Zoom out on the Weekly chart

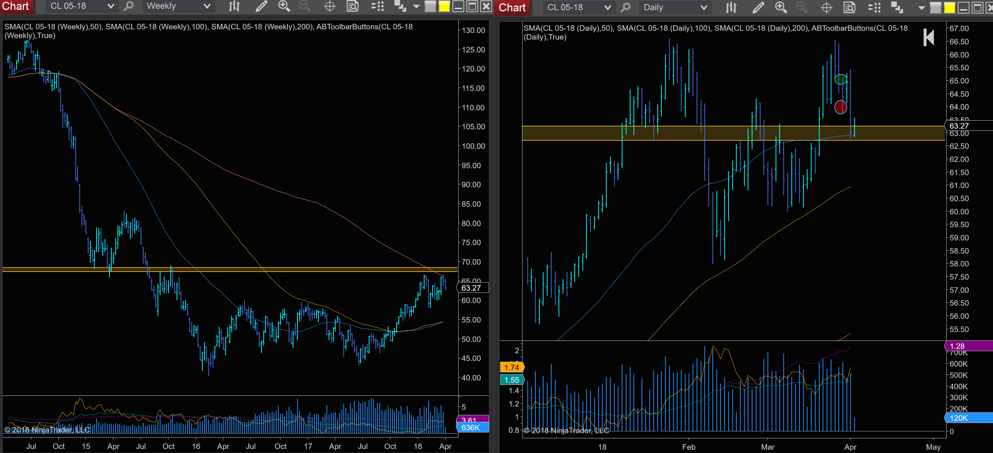[304, 6]
